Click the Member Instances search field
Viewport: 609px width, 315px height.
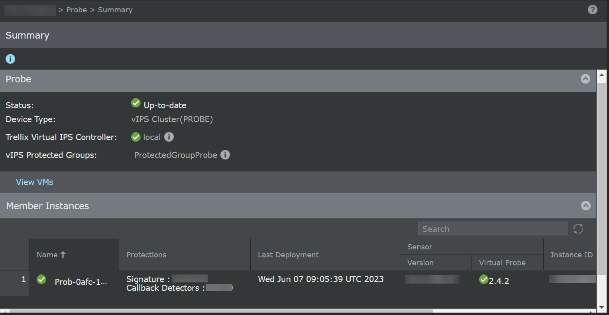pyautogui.click(x=493, y=229)
